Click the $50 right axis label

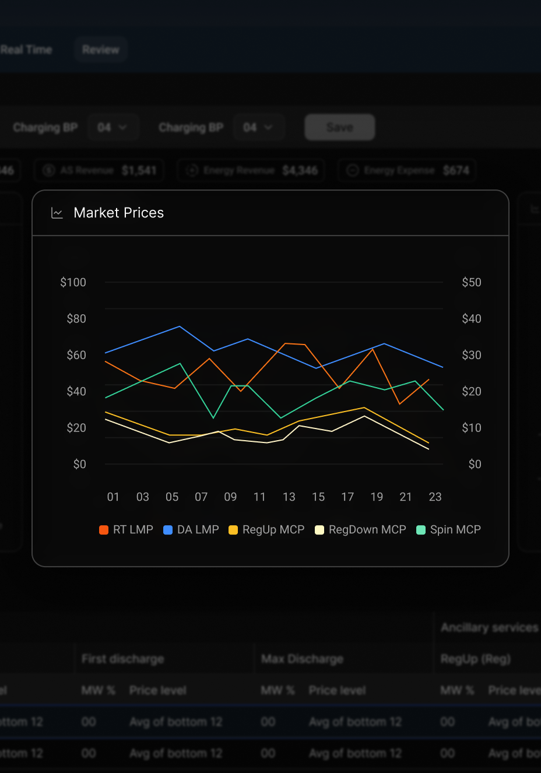click(x=472, y=282)
